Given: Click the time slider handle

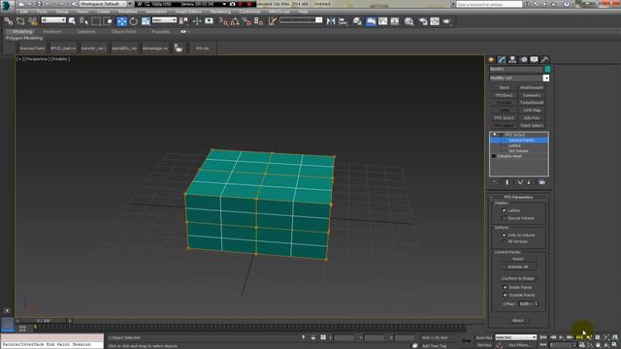Looking at the screenshot, I should pos(44,321).
